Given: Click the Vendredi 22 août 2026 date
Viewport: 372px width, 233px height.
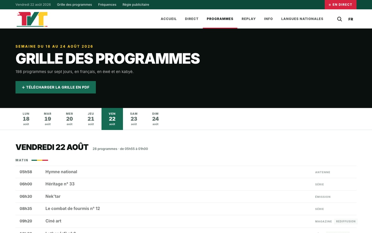Looking at the screenshot, I should tap(33, 5).
